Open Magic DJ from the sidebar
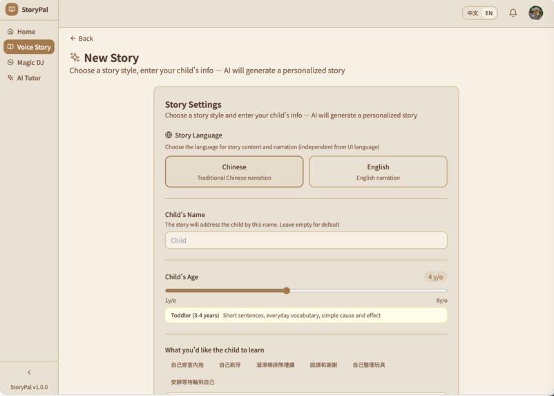The width and height of the screenshot is (554, 396). (29, 63)
